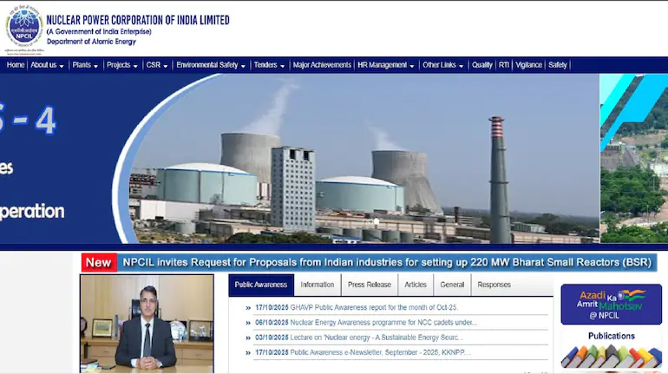Expand the Environmental Safety dropdown
Image resolution: width=668 pixels, height=374 pixels.
pyautogui.click(x=211, y=65)
